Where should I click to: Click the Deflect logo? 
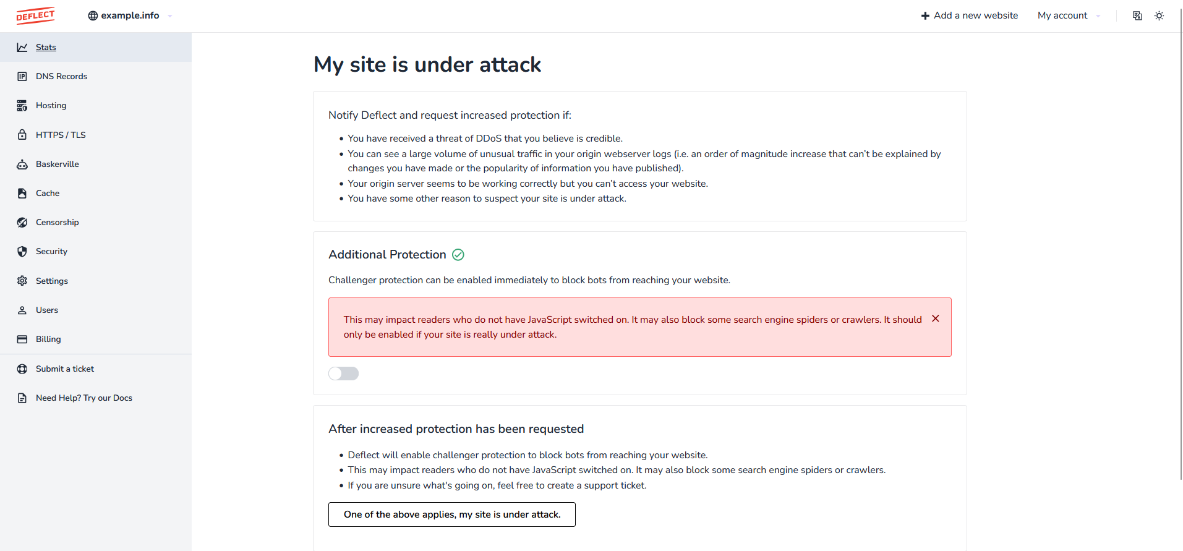pyautogui.click(x=35, y=15)
